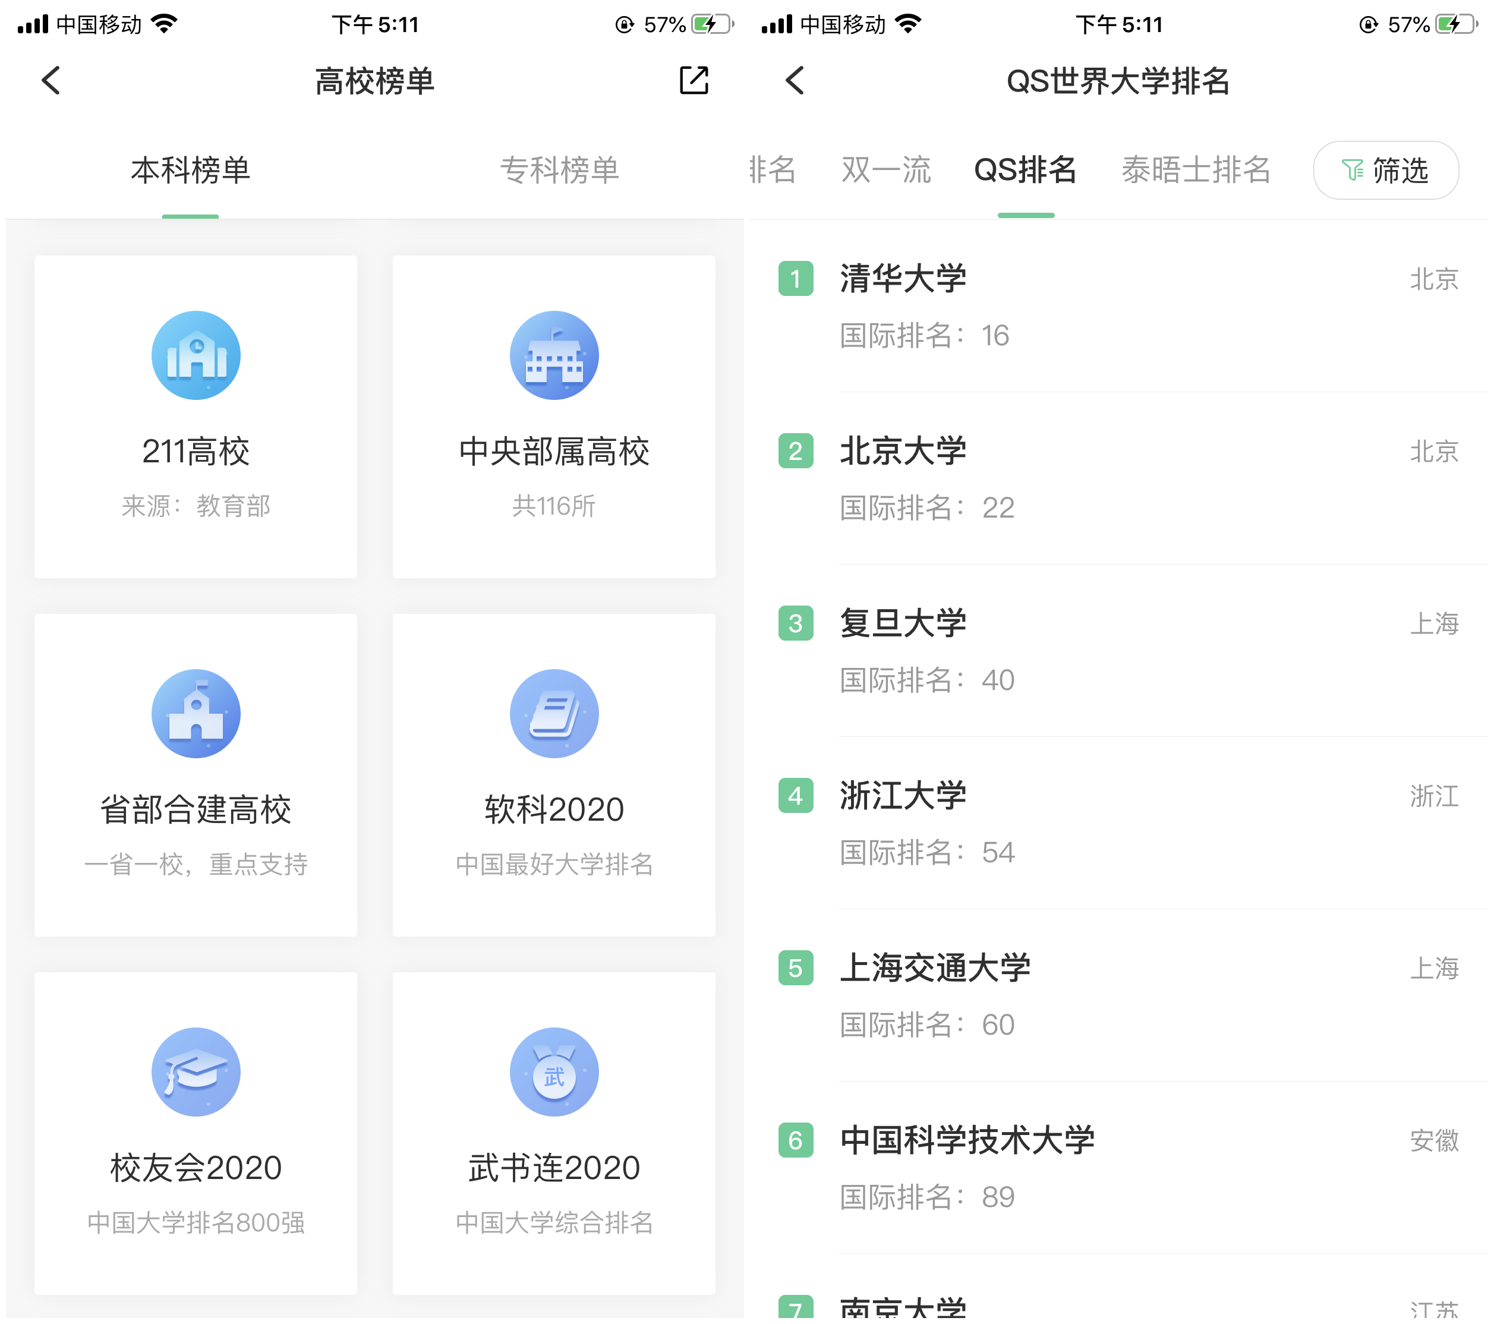Tap the 省部合建高校 school icon
The height and width of the screenshot is (1324, 1494).
coord(196,714)
